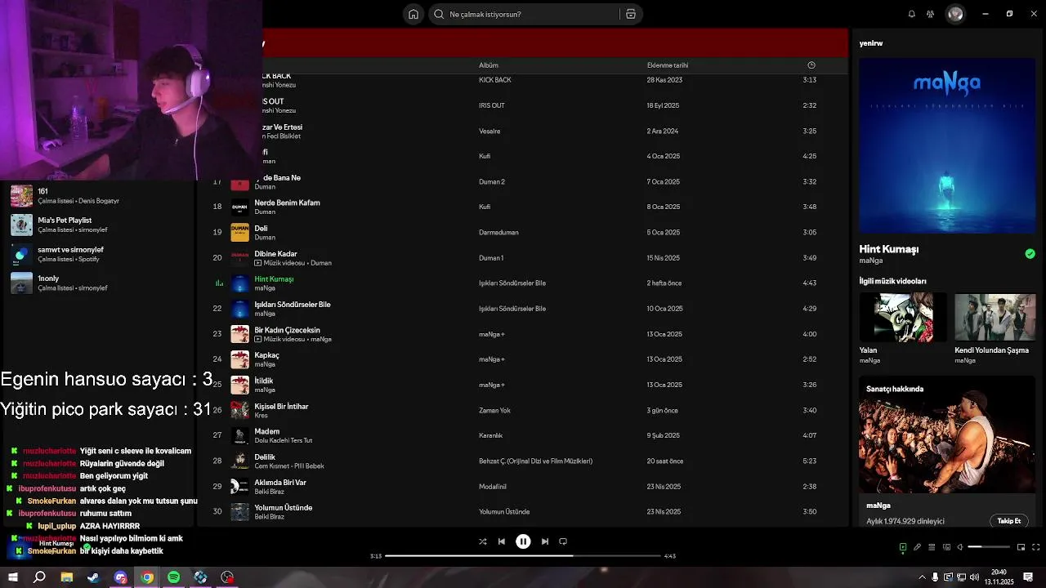Viewport: 1046px width, 588px height.
Task: Open Behzat Ç. album link
Action: (x=535, y=461)
